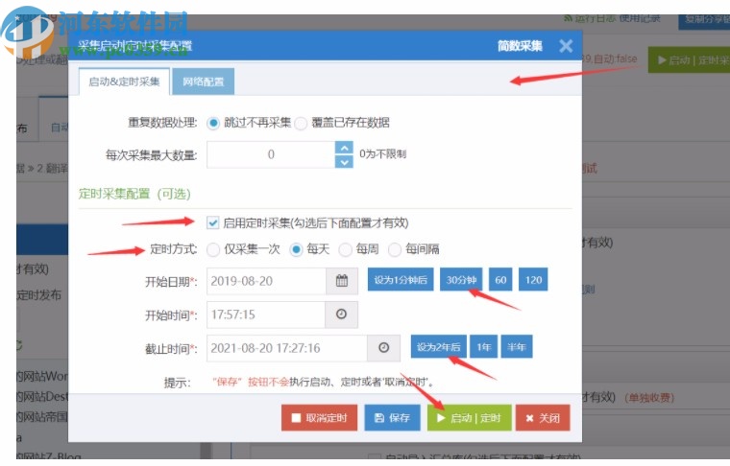Click the green 启动 | 定时 dialog button

(470, 418)
